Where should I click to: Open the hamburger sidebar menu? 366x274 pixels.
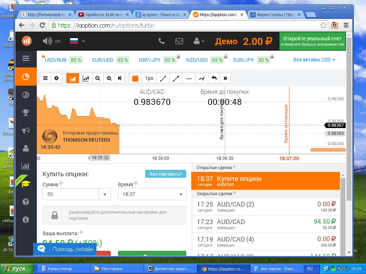pos(26,58)
